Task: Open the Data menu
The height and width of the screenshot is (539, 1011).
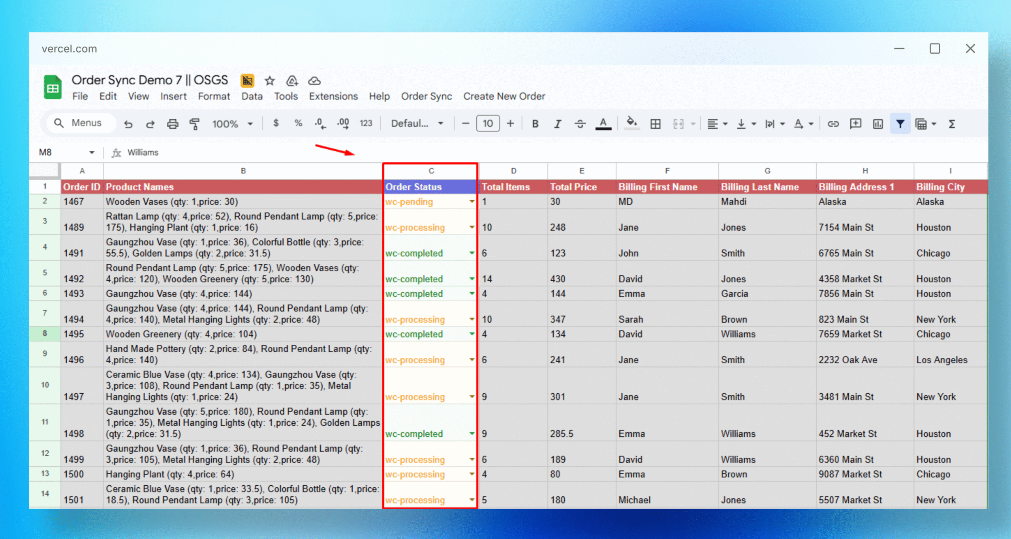Action: pyautogui.click(x=252, y=96)
